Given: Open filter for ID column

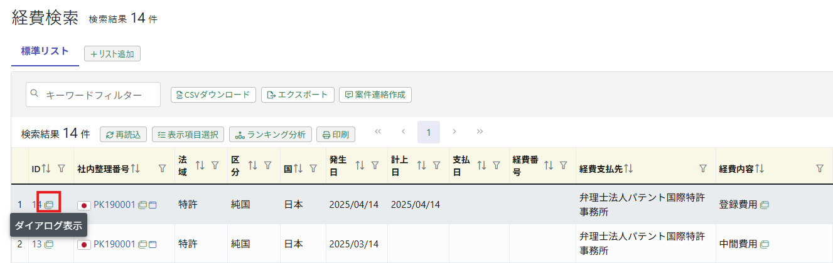Looking at the screenshot, I should tap(62, 168).
